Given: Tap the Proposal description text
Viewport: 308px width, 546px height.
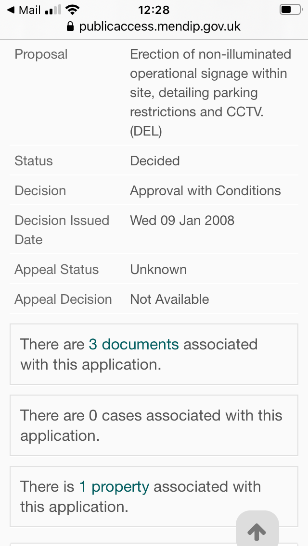Looking at the screenshot, I should pos(210,93).
